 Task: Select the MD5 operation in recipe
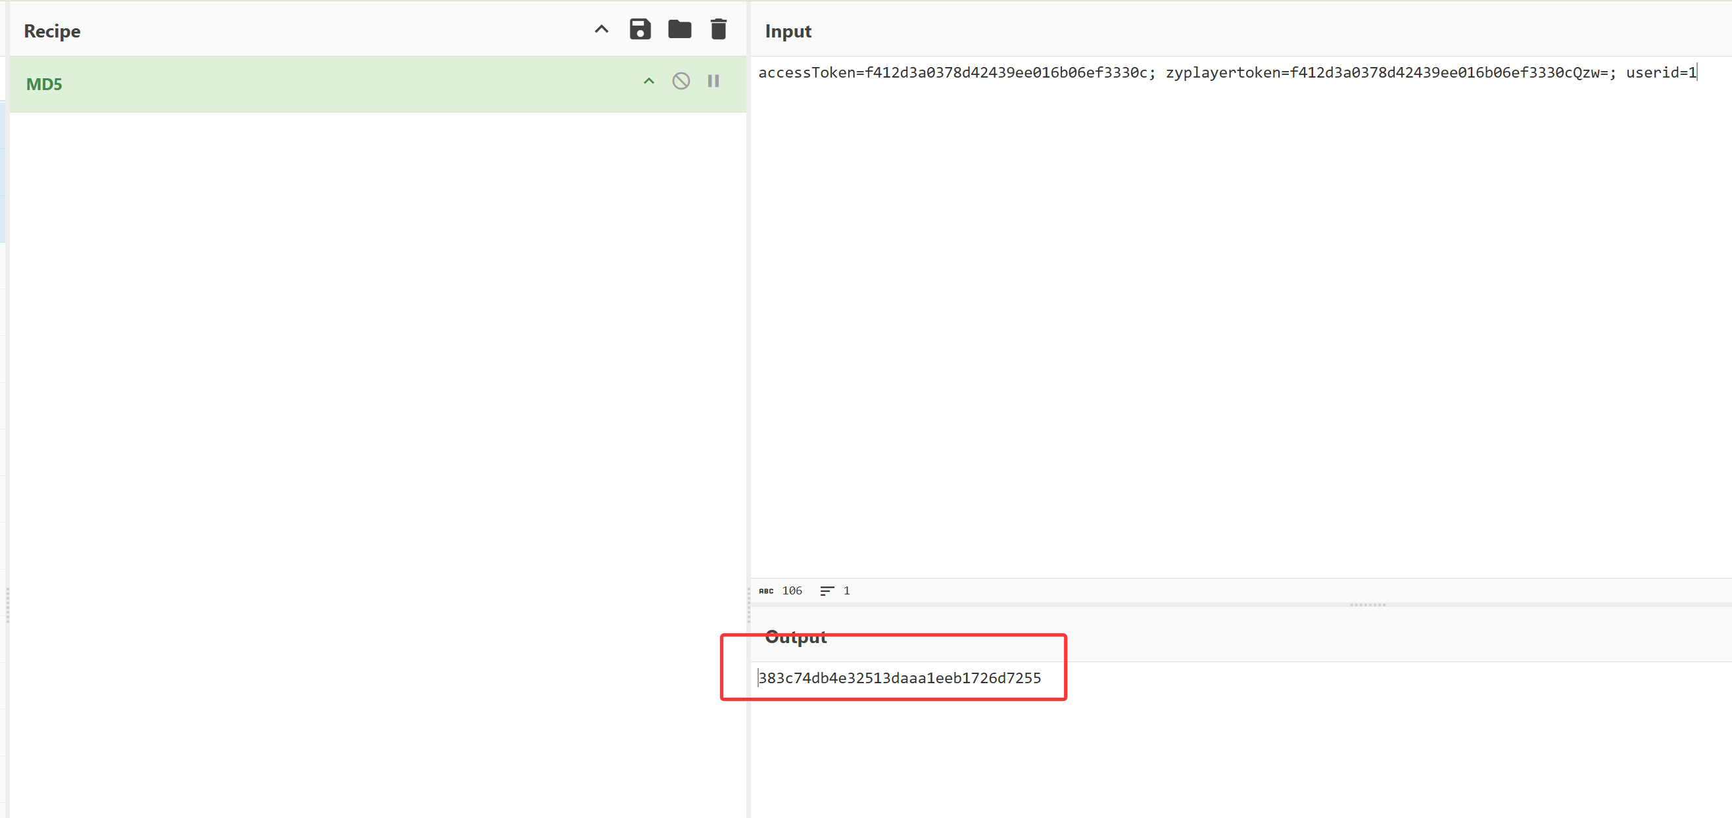point(44,84)
